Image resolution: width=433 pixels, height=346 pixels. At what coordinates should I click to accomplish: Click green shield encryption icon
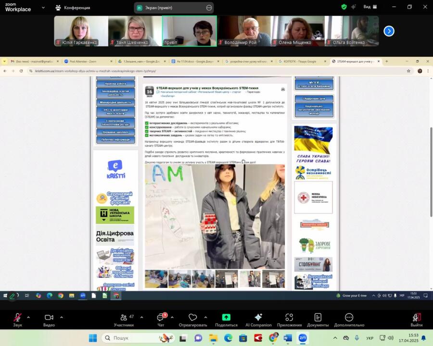click(344, 7)
